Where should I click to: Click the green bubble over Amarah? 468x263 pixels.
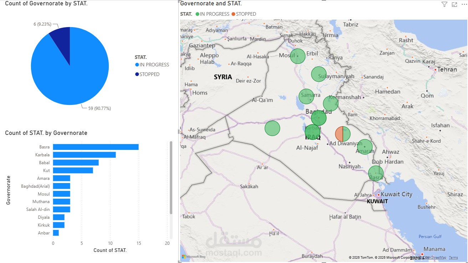coord(365,147)
